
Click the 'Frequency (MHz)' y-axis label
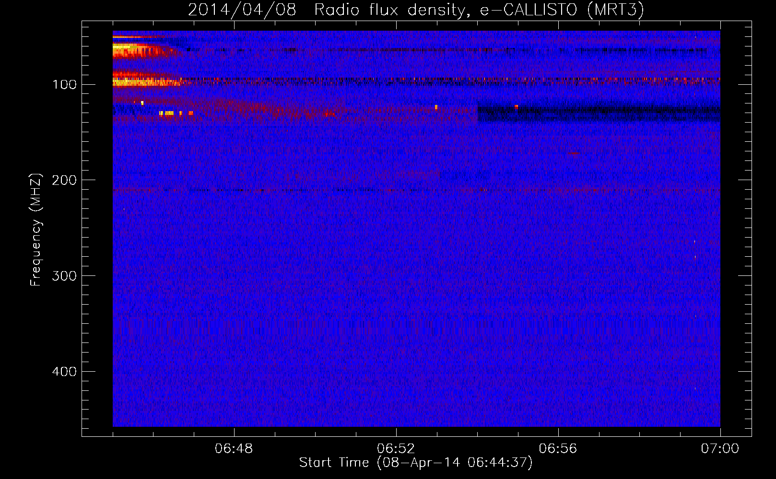pyautogui.click(x=36, y=229)
